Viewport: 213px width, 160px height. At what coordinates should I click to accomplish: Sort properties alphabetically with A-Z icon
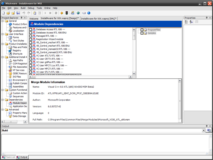click(x=191, y=22)
